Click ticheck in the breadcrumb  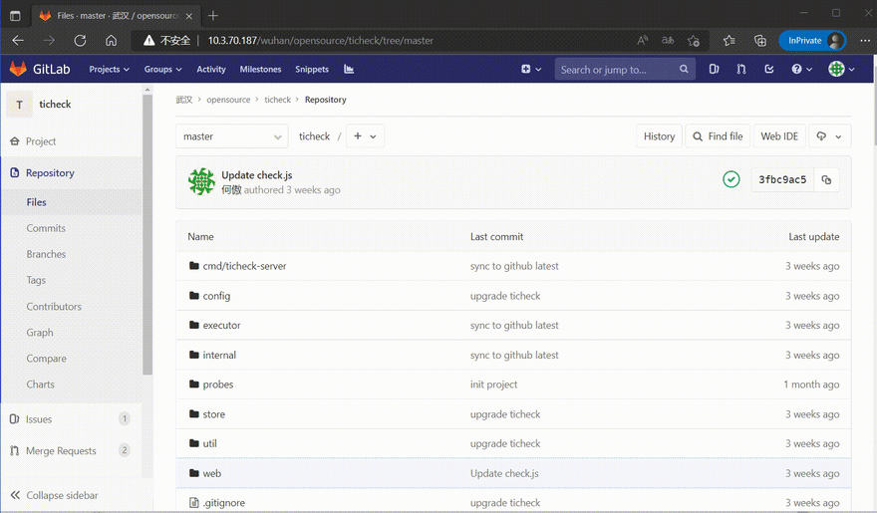277,100
